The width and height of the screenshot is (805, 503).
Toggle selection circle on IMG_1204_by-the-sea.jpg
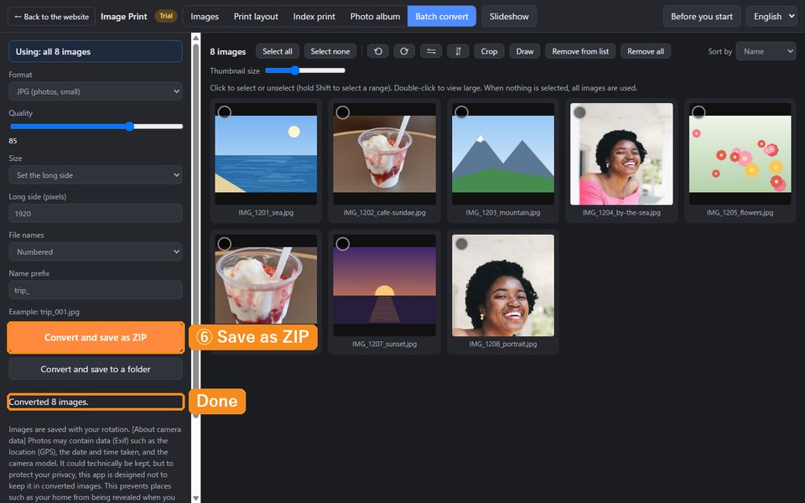point(579,111)
